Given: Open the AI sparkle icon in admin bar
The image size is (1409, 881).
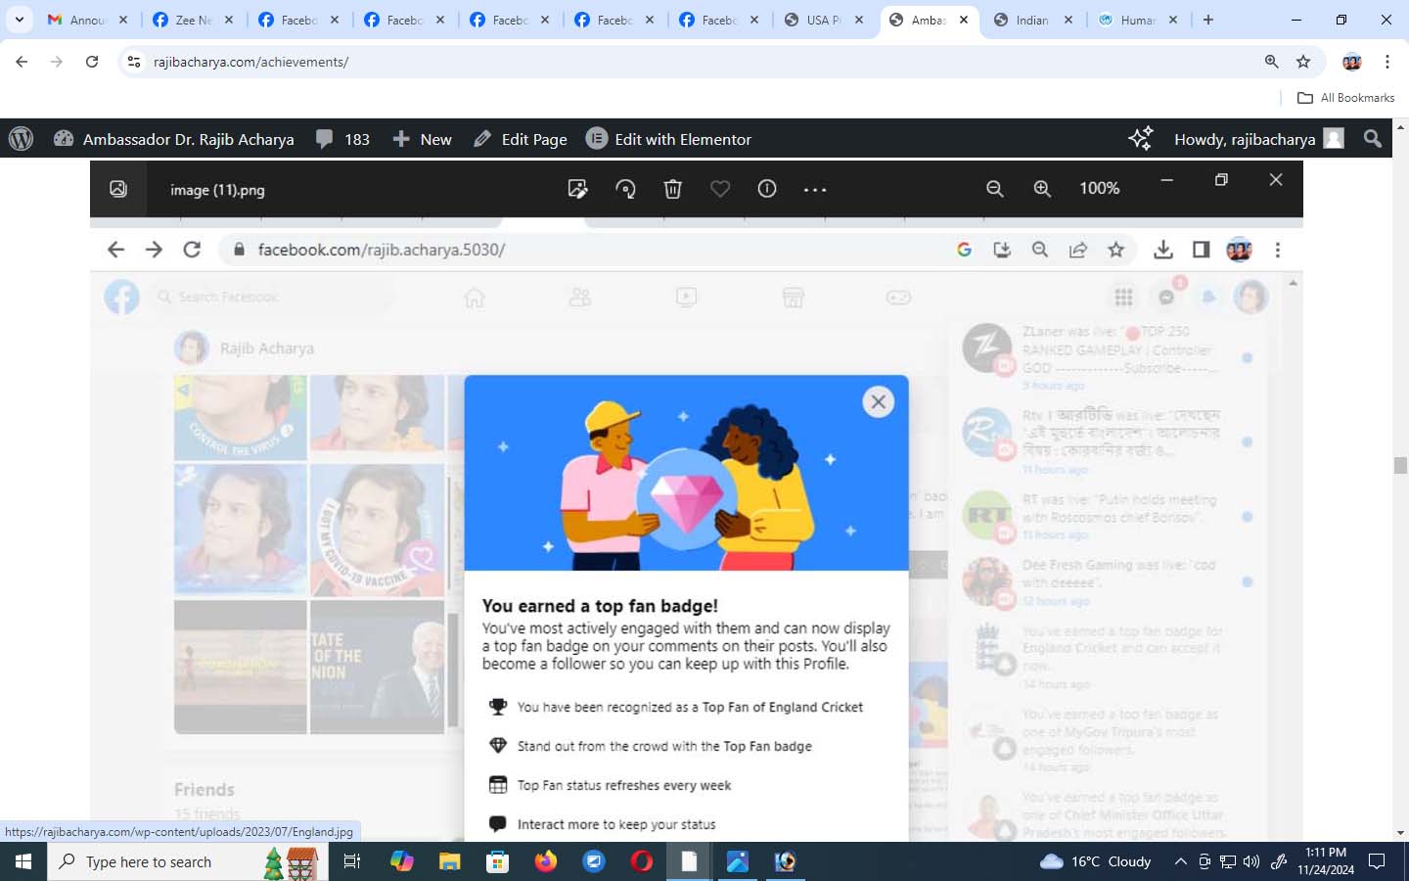Looking at the screenshot, I should (1140, 139).
